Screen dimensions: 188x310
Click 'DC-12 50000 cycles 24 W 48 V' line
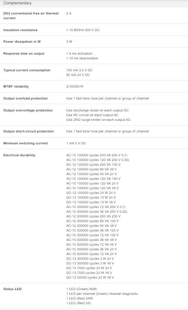(x=90, y=277)
